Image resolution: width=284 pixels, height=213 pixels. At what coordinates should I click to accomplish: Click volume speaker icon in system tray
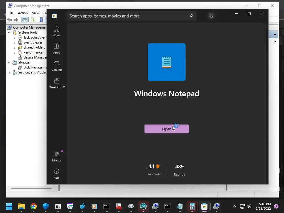pos(249,206)
